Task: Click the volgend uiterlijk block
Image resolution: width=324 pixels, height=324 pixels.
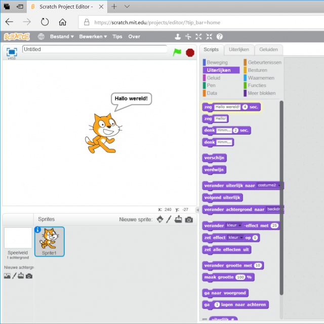Action: pos(222,197)
